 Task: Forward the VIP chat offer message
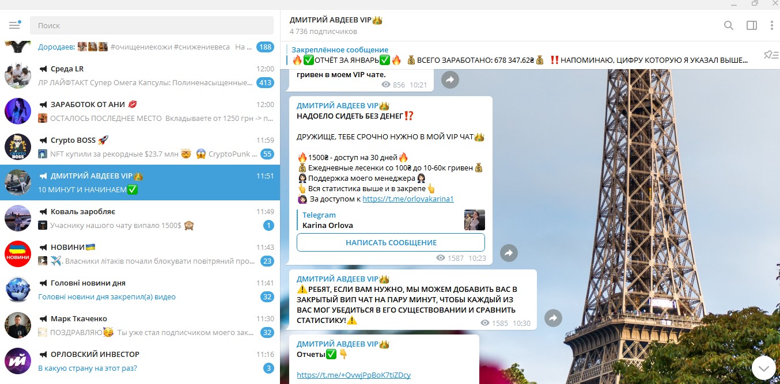(x=509, y=252)
